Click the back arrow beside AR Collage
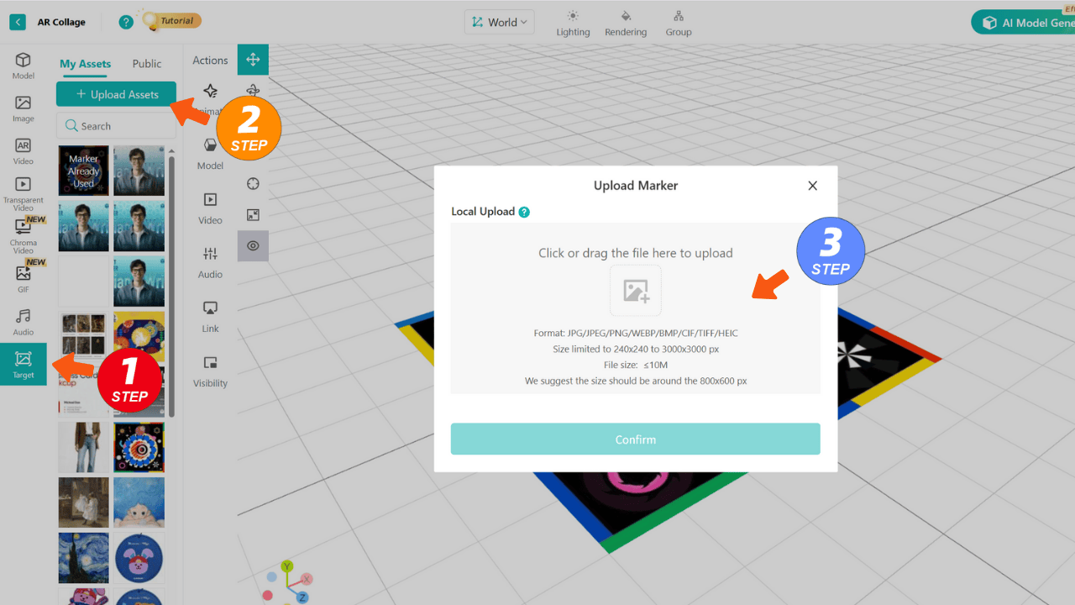This screenshot has width=1075, height=605. 18,22
